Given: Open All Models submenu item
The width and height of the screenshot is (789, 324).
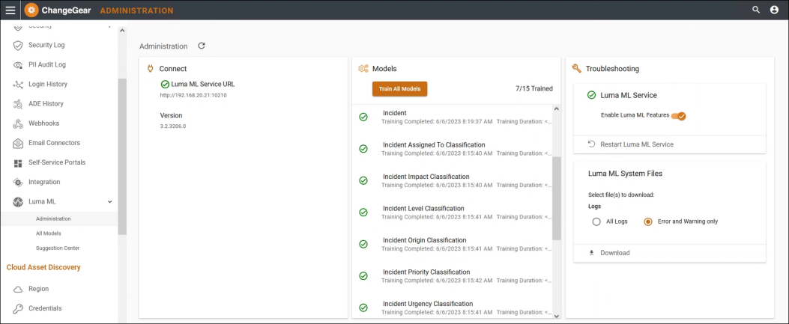Looking at the screenshot, I should (48, 233).
